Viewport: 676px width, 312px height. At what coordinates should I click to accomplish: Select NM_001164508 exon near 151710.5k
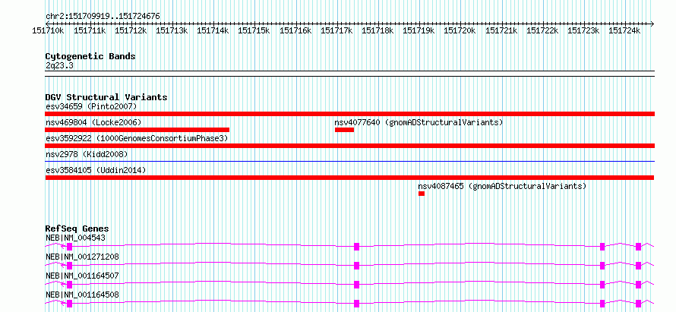69,304
